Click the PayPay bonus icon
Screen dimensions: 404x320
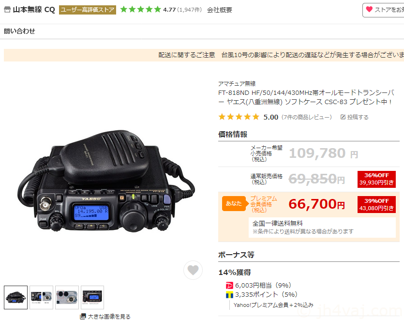pos(229,286)
